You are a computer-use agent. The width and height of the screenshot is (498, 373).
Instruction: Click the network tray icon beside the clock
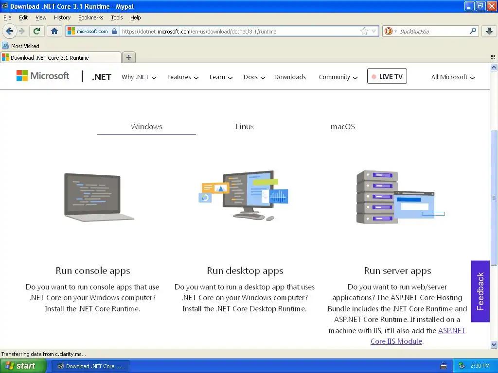coord(462,366)
